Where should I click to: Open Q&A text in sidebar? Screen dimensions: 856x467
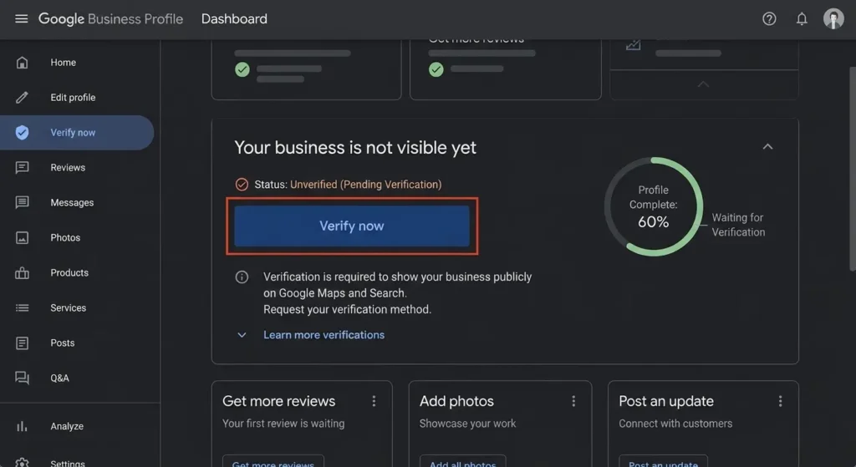pos(59,378)
